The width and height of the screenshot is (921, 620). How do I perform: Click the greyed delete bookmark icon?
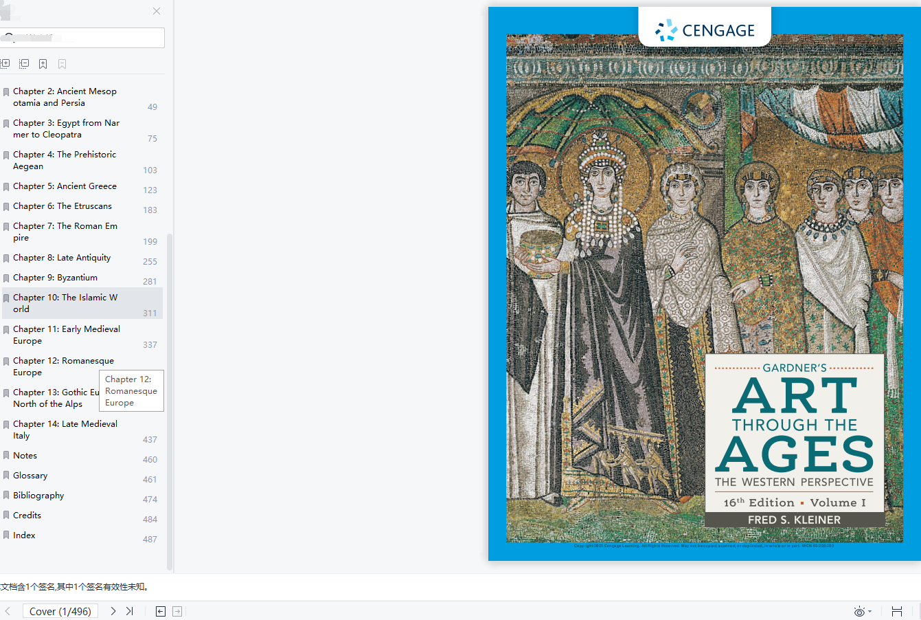pyautogui.click(x=62, y=64)
